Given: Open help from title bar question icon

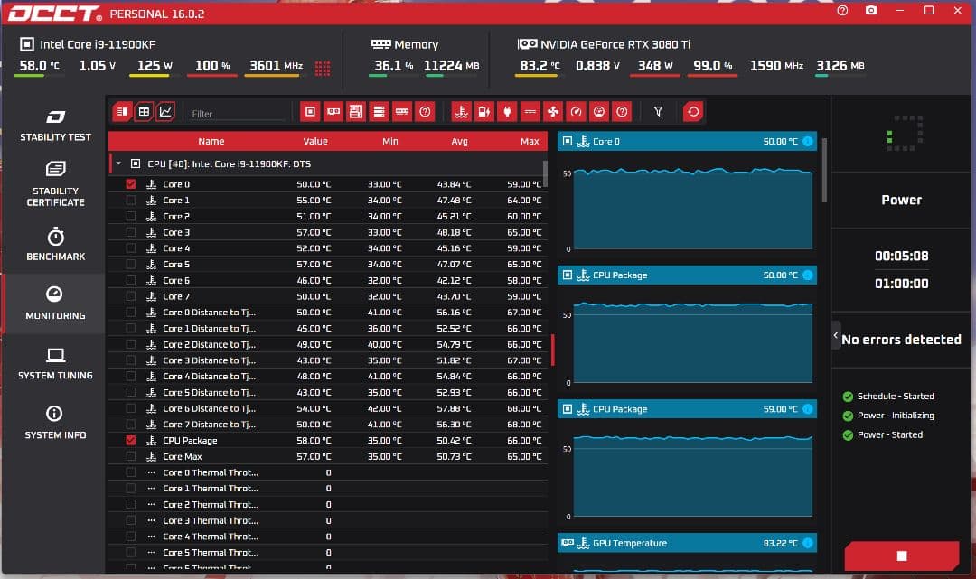Looking at the screenshot, I should tap(842, 11).
